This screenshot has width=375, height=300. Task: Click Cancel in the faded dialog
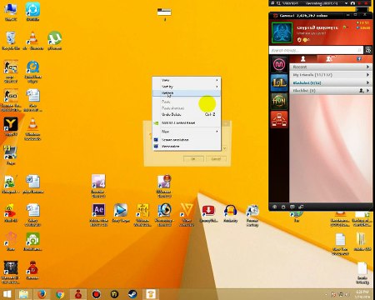216,159
